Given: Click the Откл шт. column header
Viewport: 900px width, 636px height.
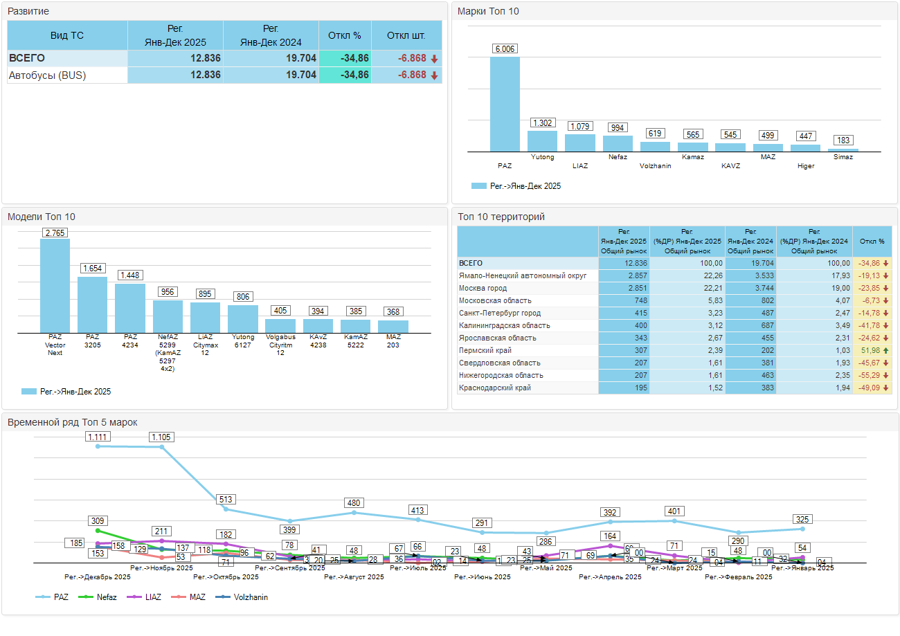Looking at the screenshot, I should click(x=406, y=35).
